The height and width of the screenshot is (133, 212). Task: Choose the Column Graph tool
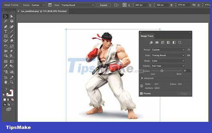[x=12, y=72]
